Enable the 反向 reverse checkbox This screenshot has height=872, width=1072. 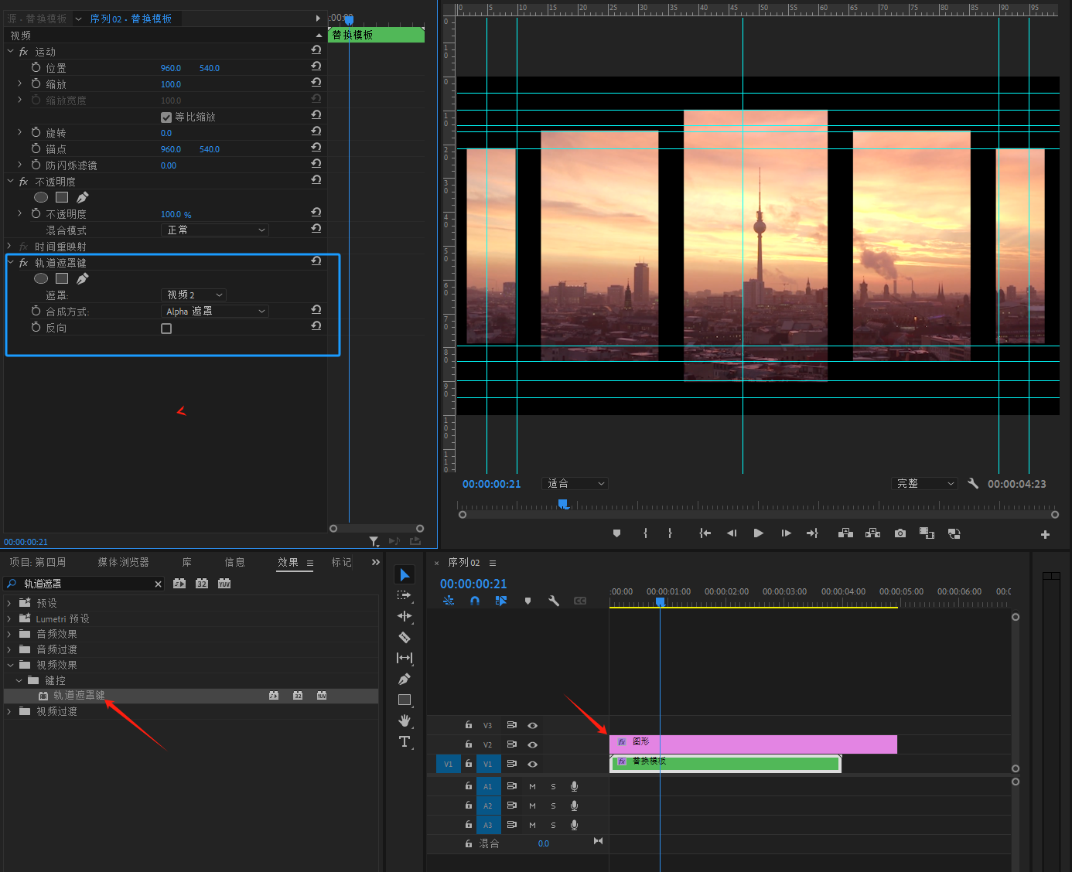point(166,329)
